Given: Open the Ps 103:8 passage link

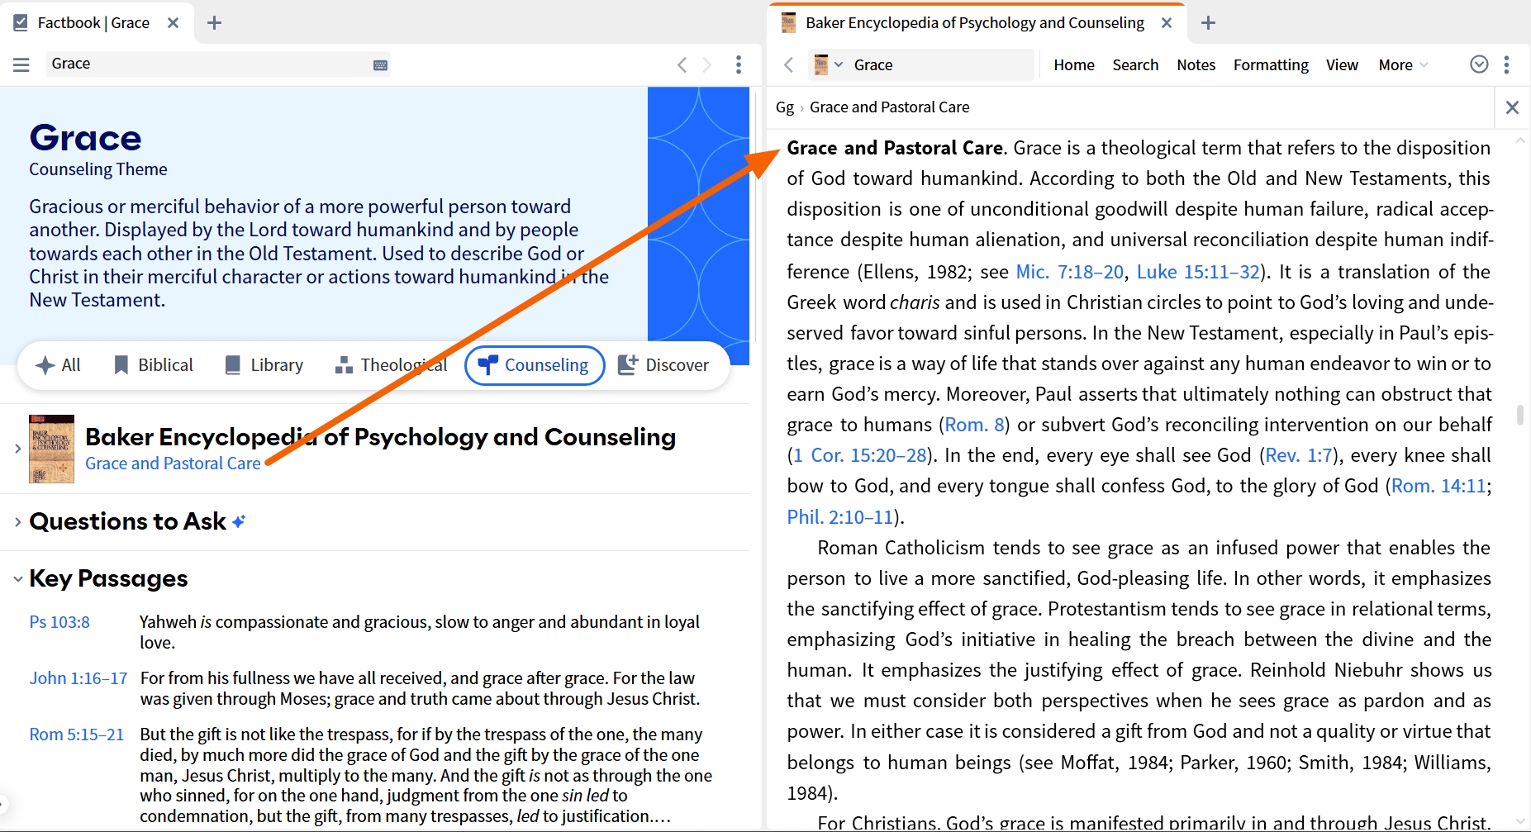Looking at the screenshot, I should [x=59, y=622].
